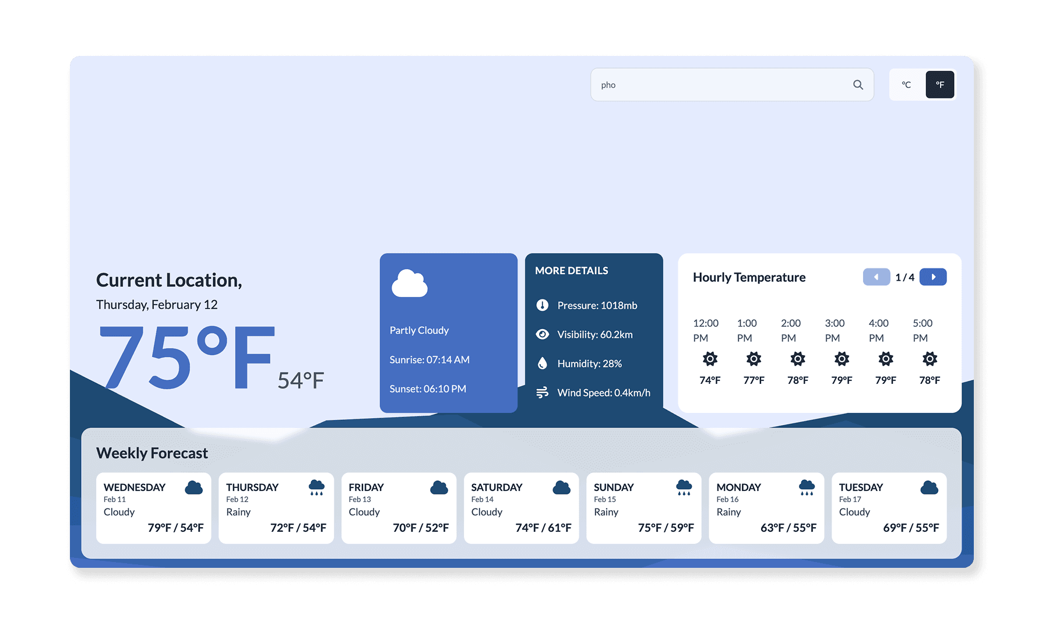Click the search magnifier icon
Viewport: 1042px width, 622px height.
pos(858,84)
